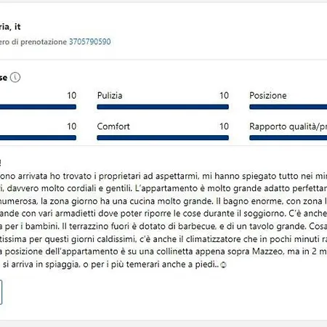This screenshot has width=327, height=327.
Task: Click review line mentioning Mazzeo
Action: [x=163, y=251]
